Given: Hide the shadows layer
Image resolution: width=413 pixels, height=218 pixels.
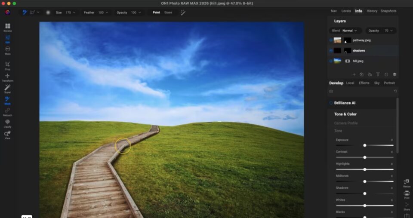Looking at the screenshot, I should (x=331, y=51).
